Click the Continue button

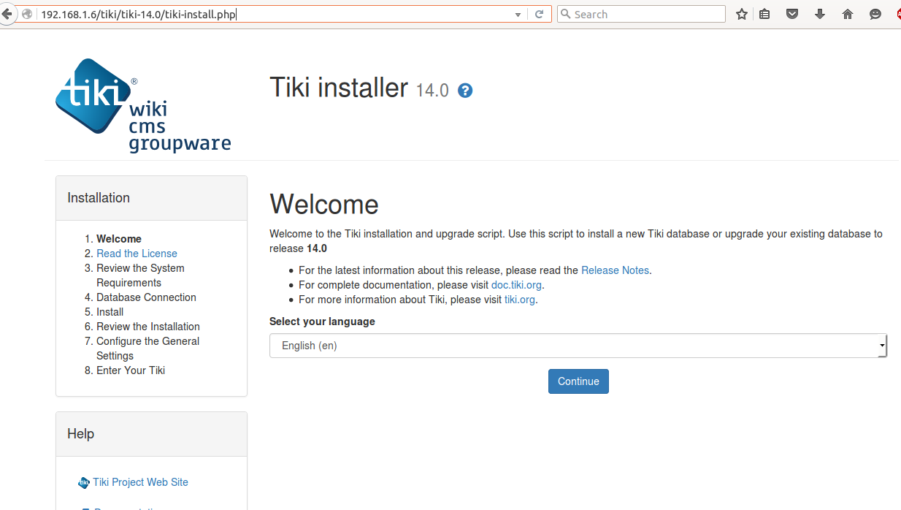pos(578,381)
